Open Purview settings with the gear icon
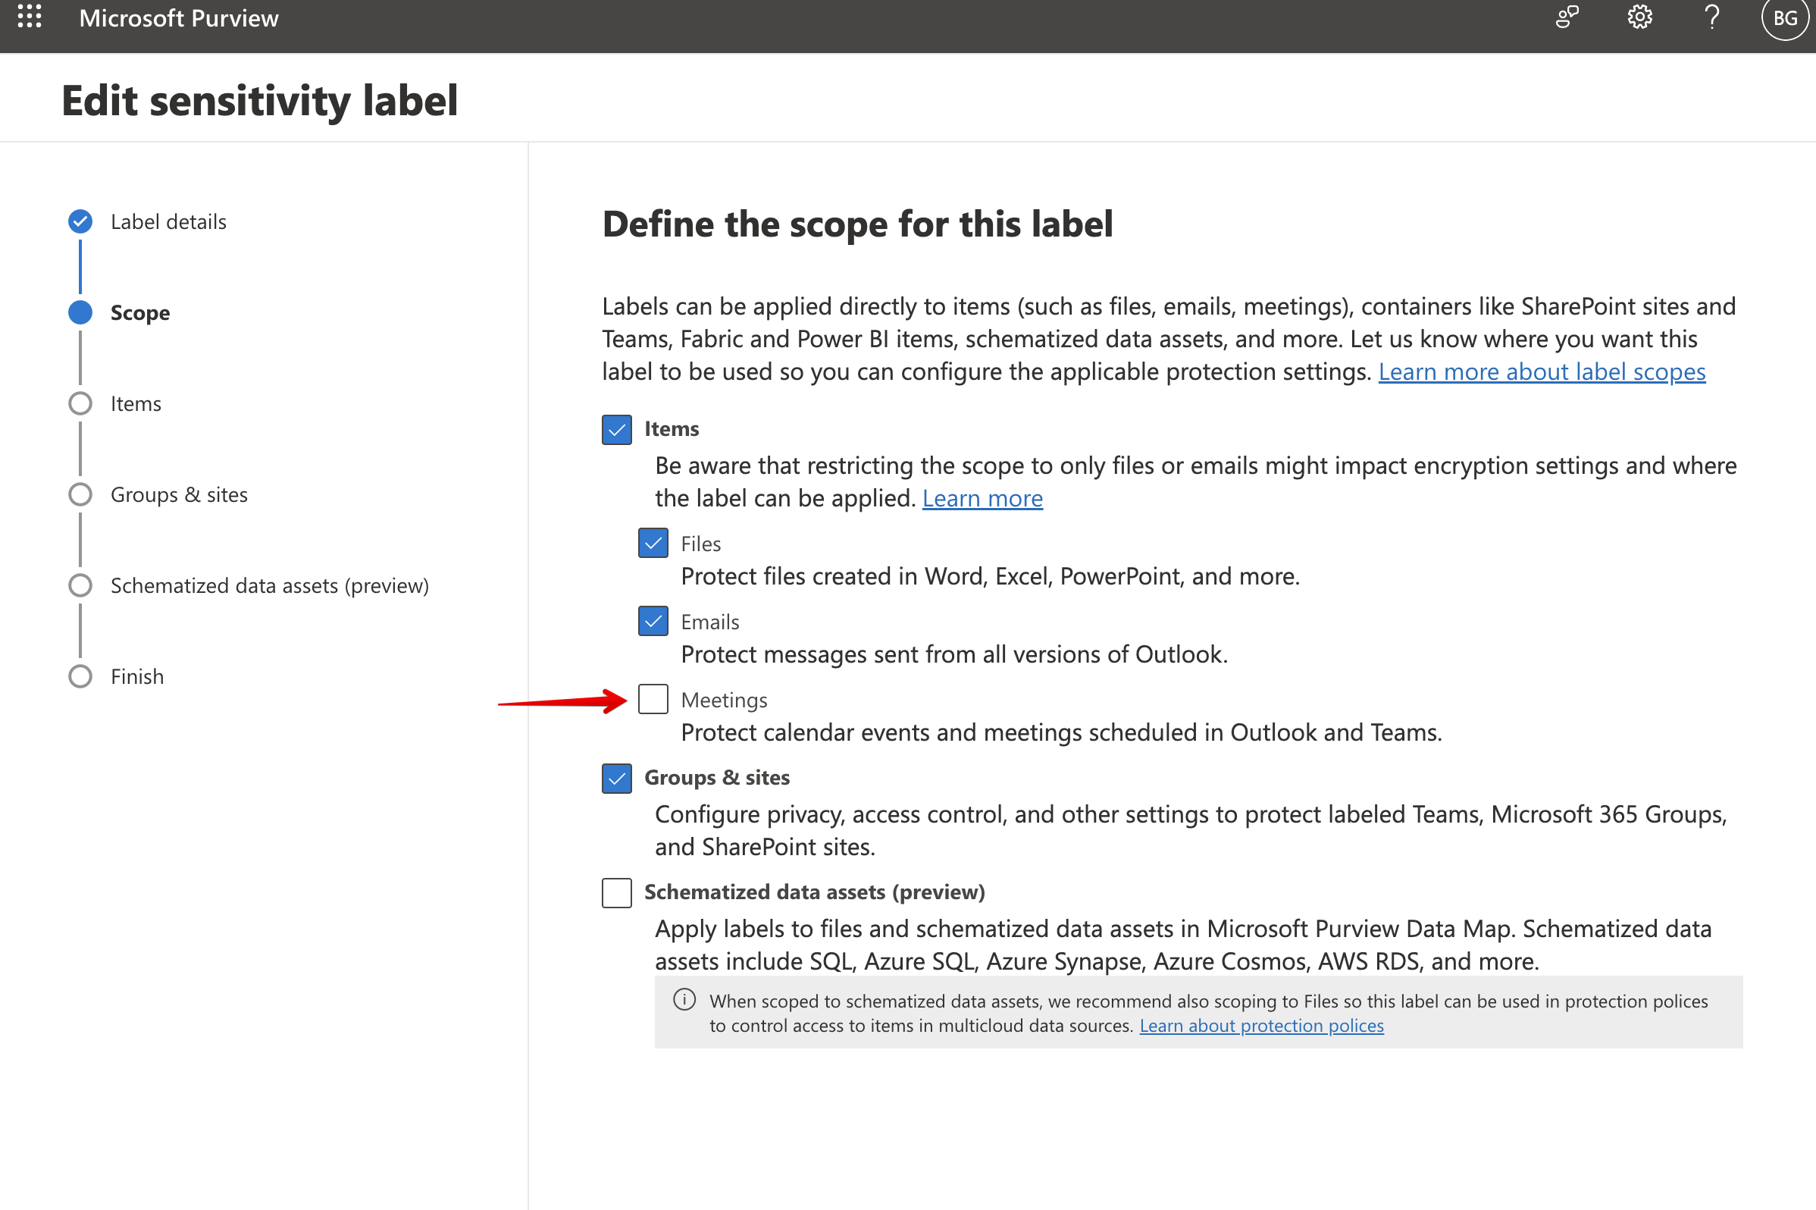The image size is (1816, 1210). tap(1639, 17)
